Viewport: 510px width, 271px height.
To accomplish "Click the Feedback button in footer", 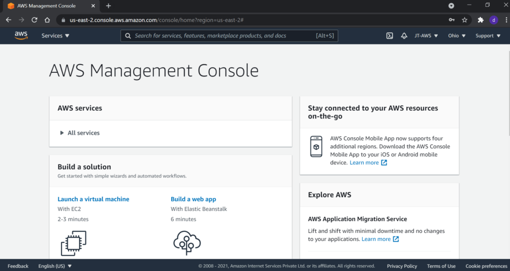I will pyautogui.click(x=18, y=266).
